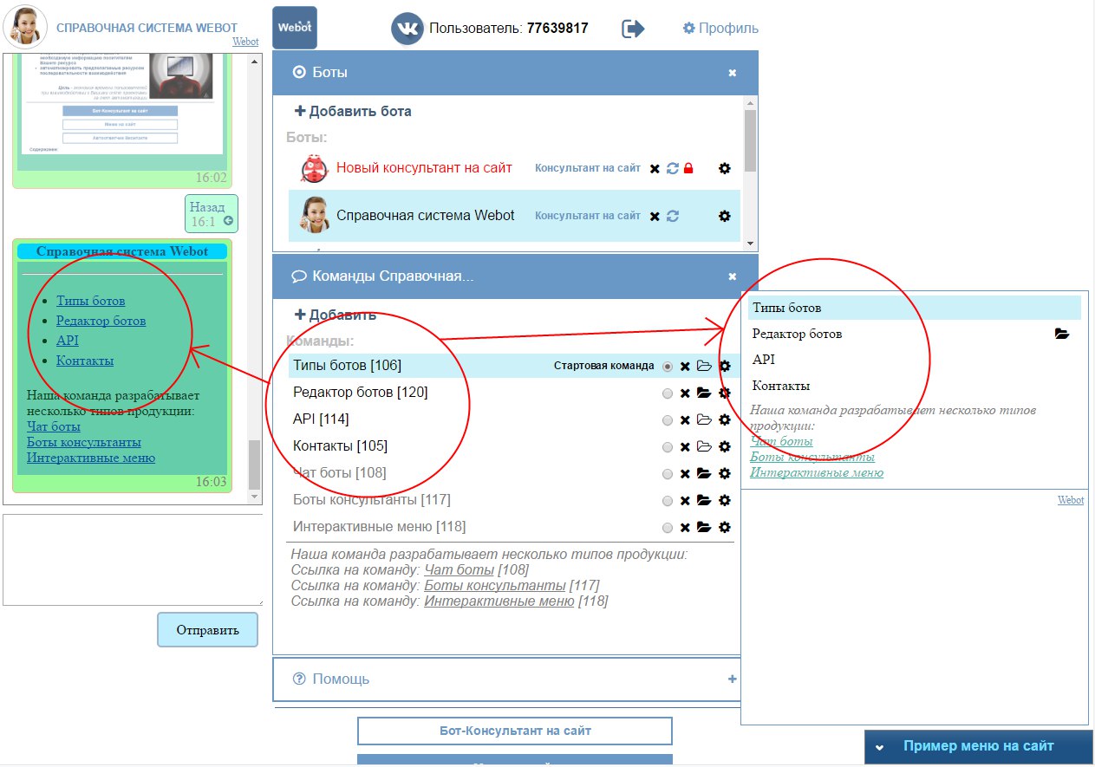Click Webot link under the preview menu
Image resolution: width=1095 pixels, height=767 pixels.
click(1071, 500)
